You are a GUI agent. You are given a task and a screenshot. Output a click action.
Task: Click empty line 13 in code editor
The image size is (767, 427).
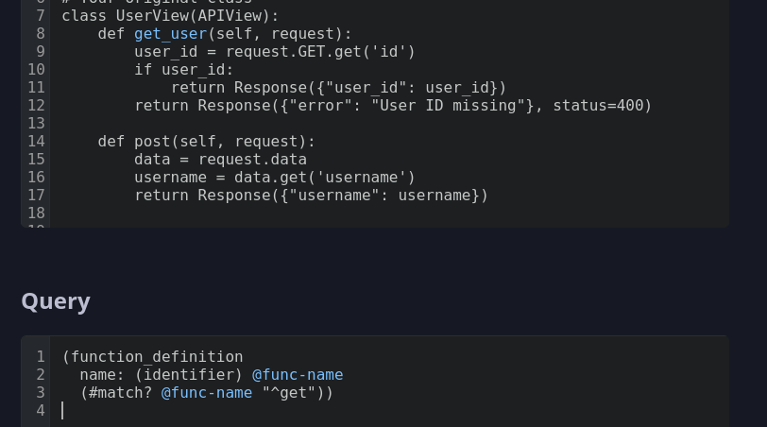(389, 124)
